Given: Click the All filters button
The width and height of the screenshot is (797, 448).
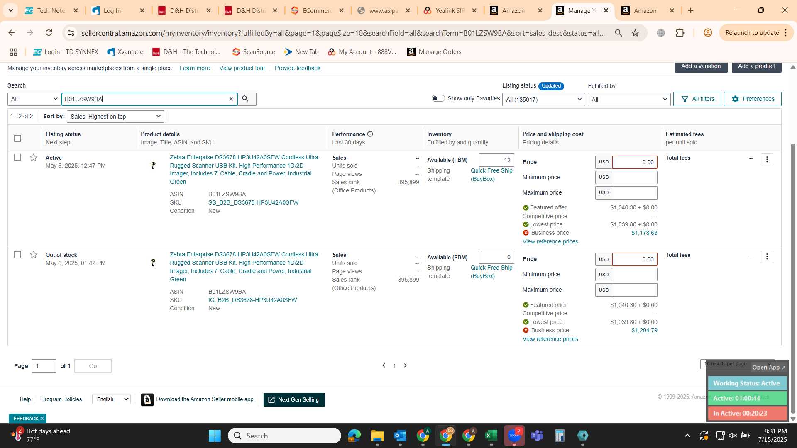Looking at the screenshot, I should click(x=697, y=99).
